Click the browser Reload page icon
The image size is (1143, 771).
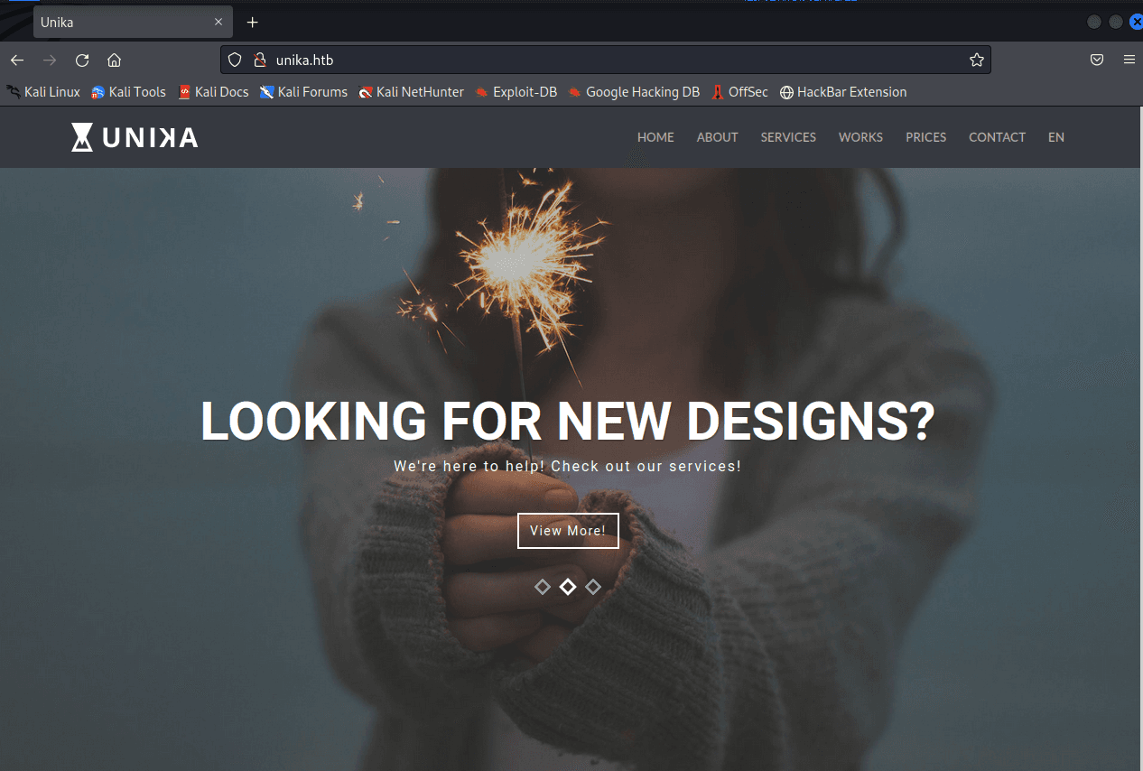(x=82, y=60)
